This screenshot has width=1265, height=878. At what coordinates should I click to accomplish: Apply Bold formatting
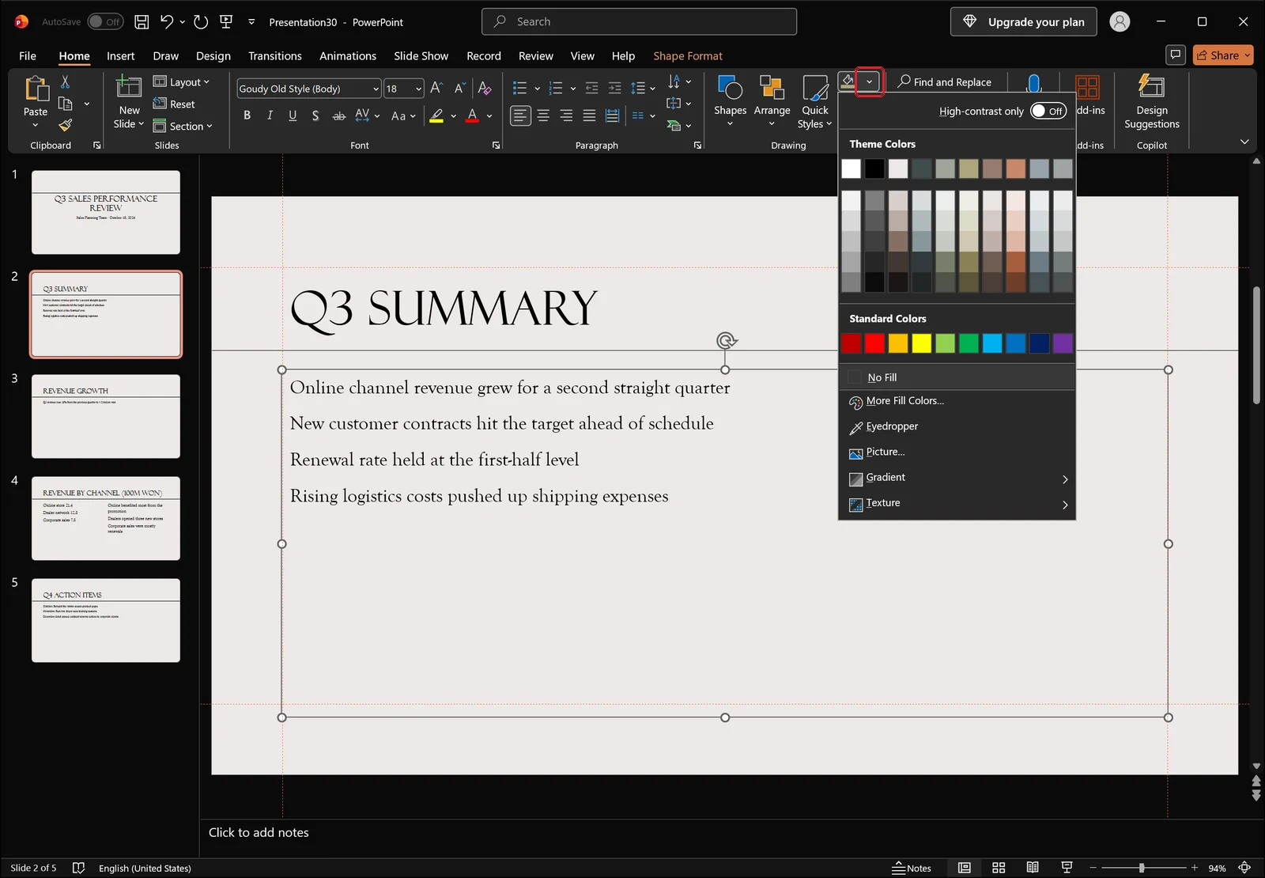(x=247, y=115)
